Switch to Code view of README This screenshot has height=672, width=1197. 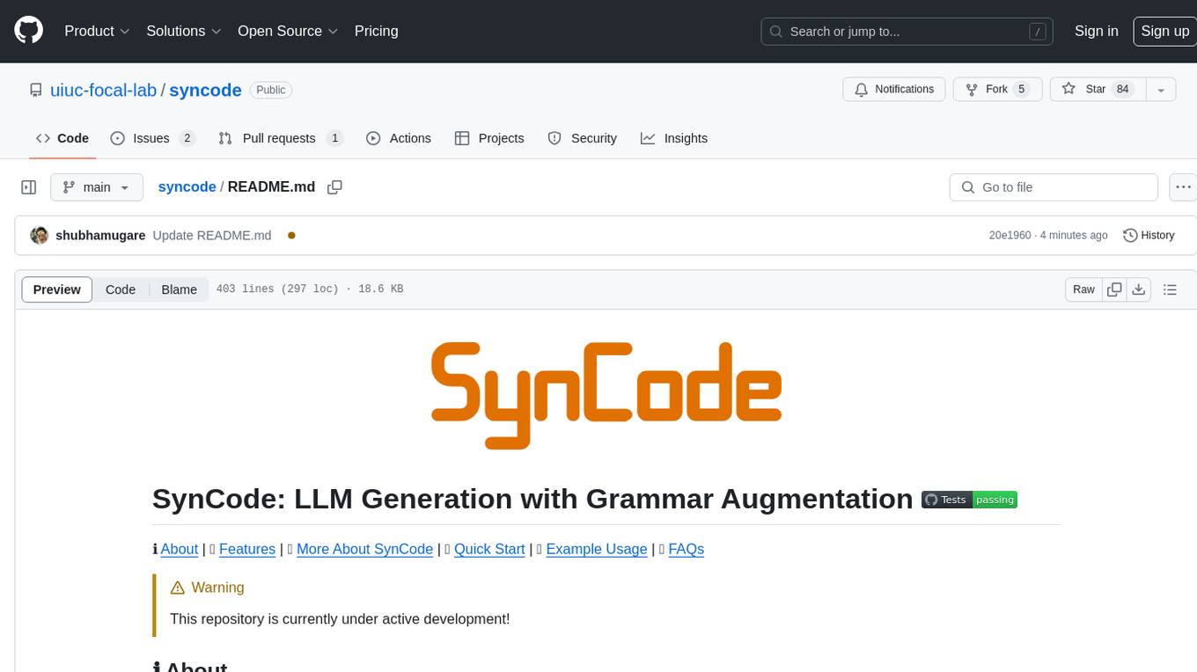[121, 289]
